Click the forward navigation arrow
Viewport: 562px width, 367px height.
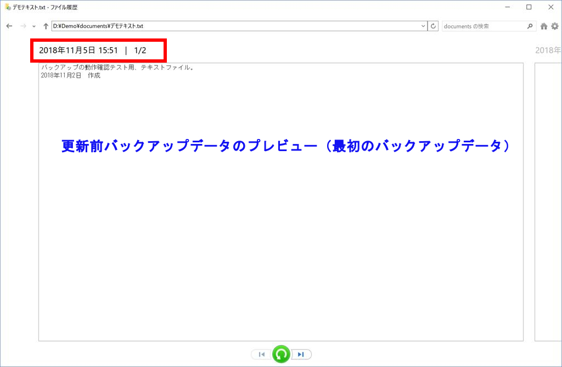[23, 26]
